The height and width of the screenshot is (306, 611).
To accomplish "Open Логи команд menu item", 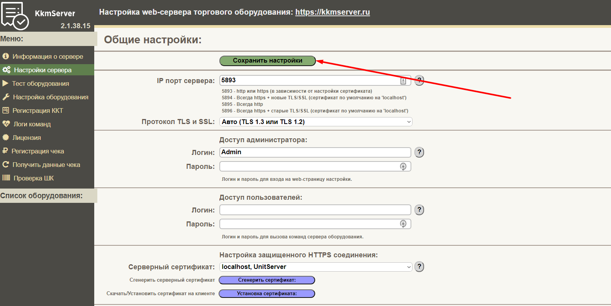I will 47,124.
